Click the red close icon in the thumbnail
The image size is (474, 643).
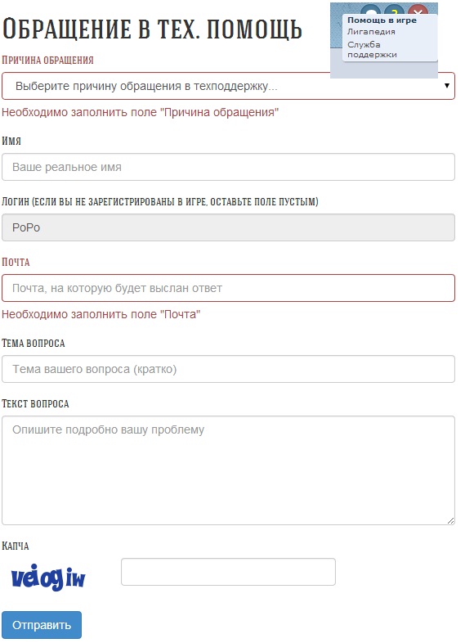418,10
